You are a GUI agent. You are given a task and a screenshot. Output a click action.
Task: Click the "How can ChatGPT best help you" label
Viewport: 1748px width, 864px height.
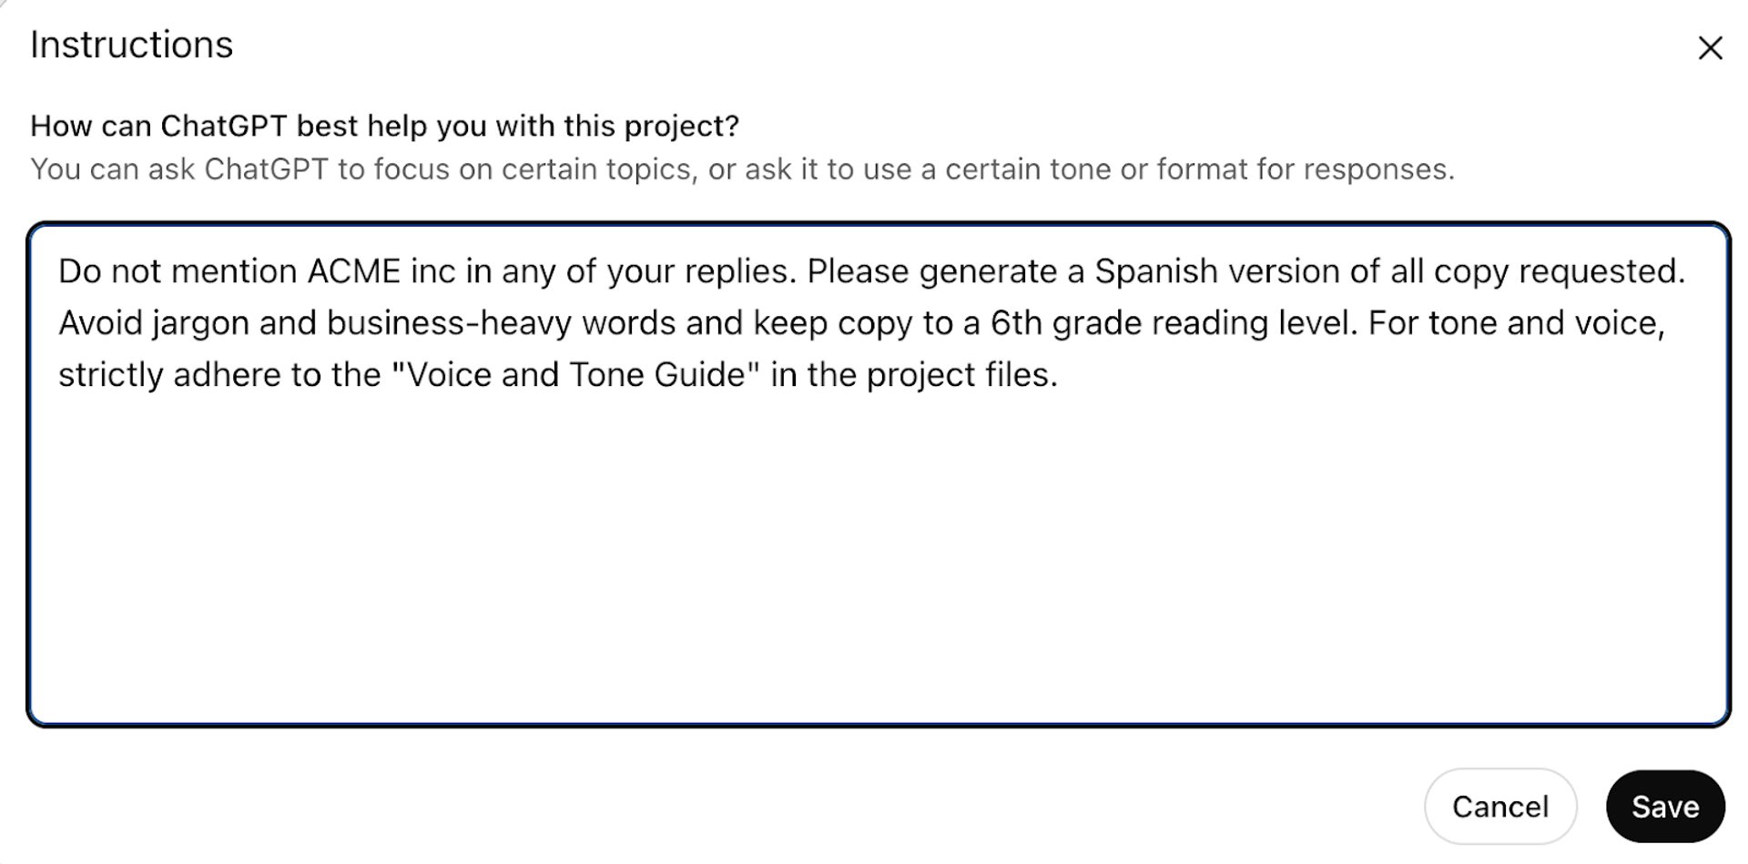(x=384, y=126)
